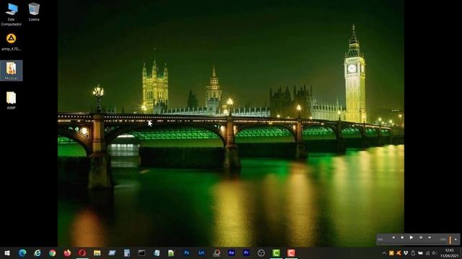Viewport: 462px width, 259px height.
Task: Skip to next track in mini player
Action: point(430,237)
